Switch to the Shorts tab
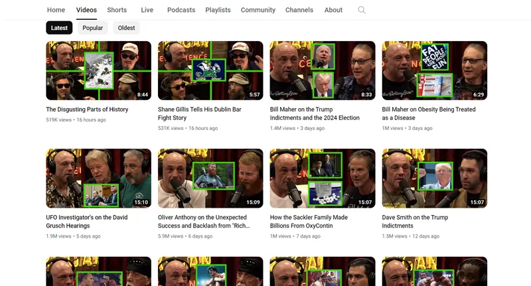This screenshot has height=286, width=531. coord(117,10)
